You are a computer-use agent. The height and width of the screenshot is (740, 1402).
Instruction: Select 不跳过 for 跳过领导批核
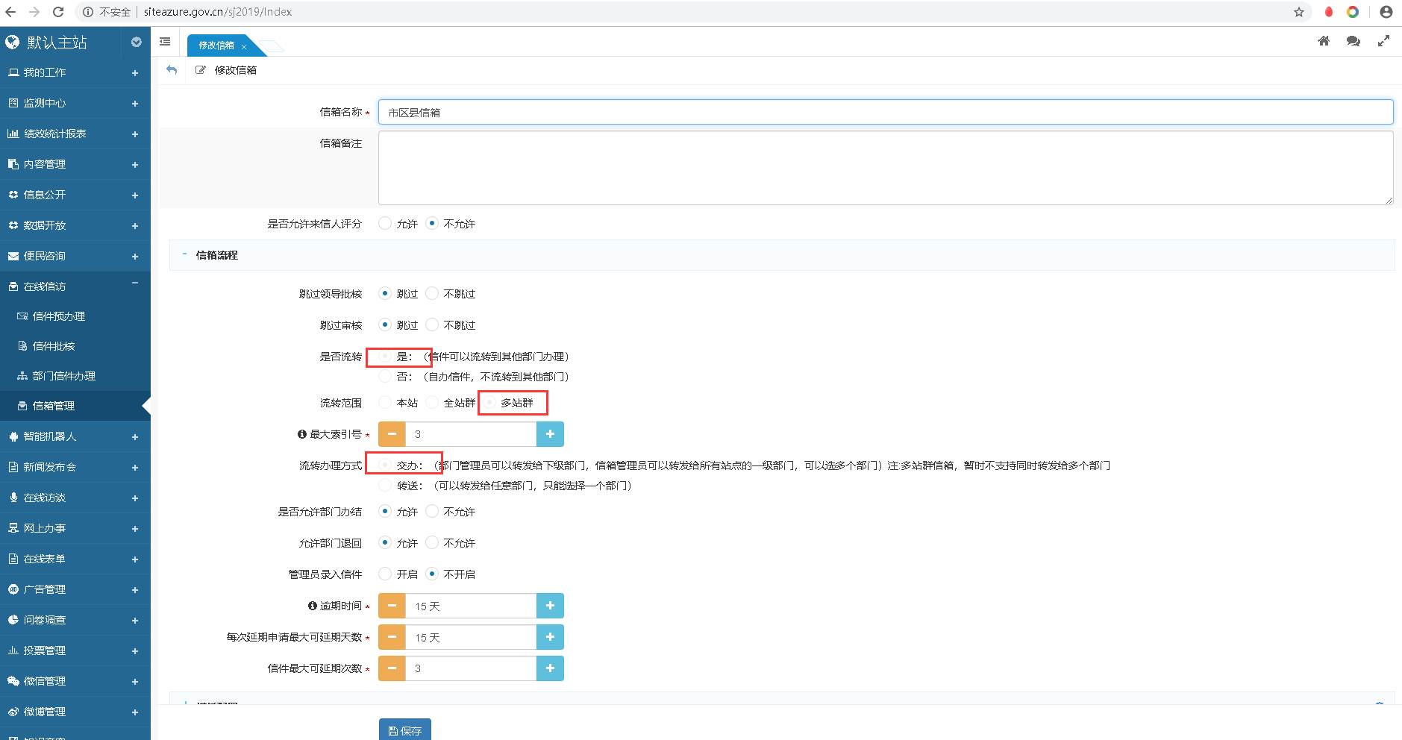tap(432, 293)
